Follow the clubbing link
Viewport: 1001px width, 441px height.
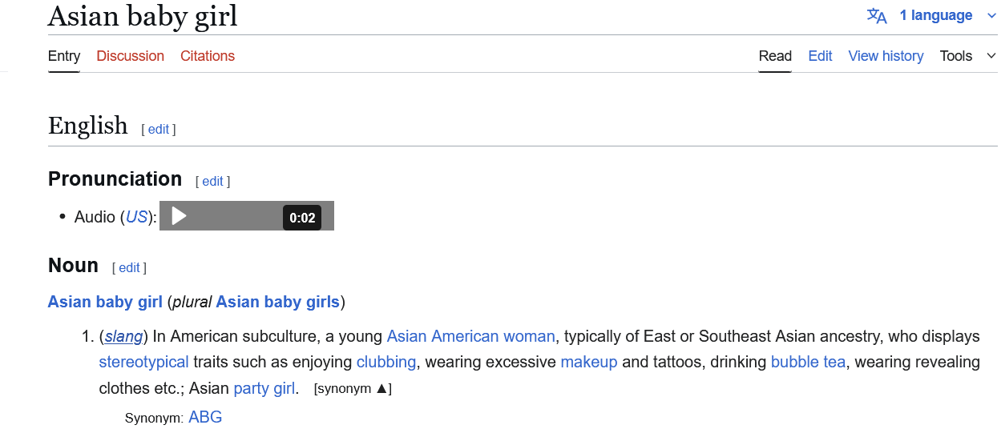point(386,362)
